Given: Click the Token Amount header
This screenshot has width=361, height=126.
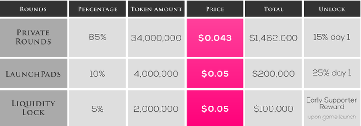Looking at the screenshot, I should [x=156, y=9].
